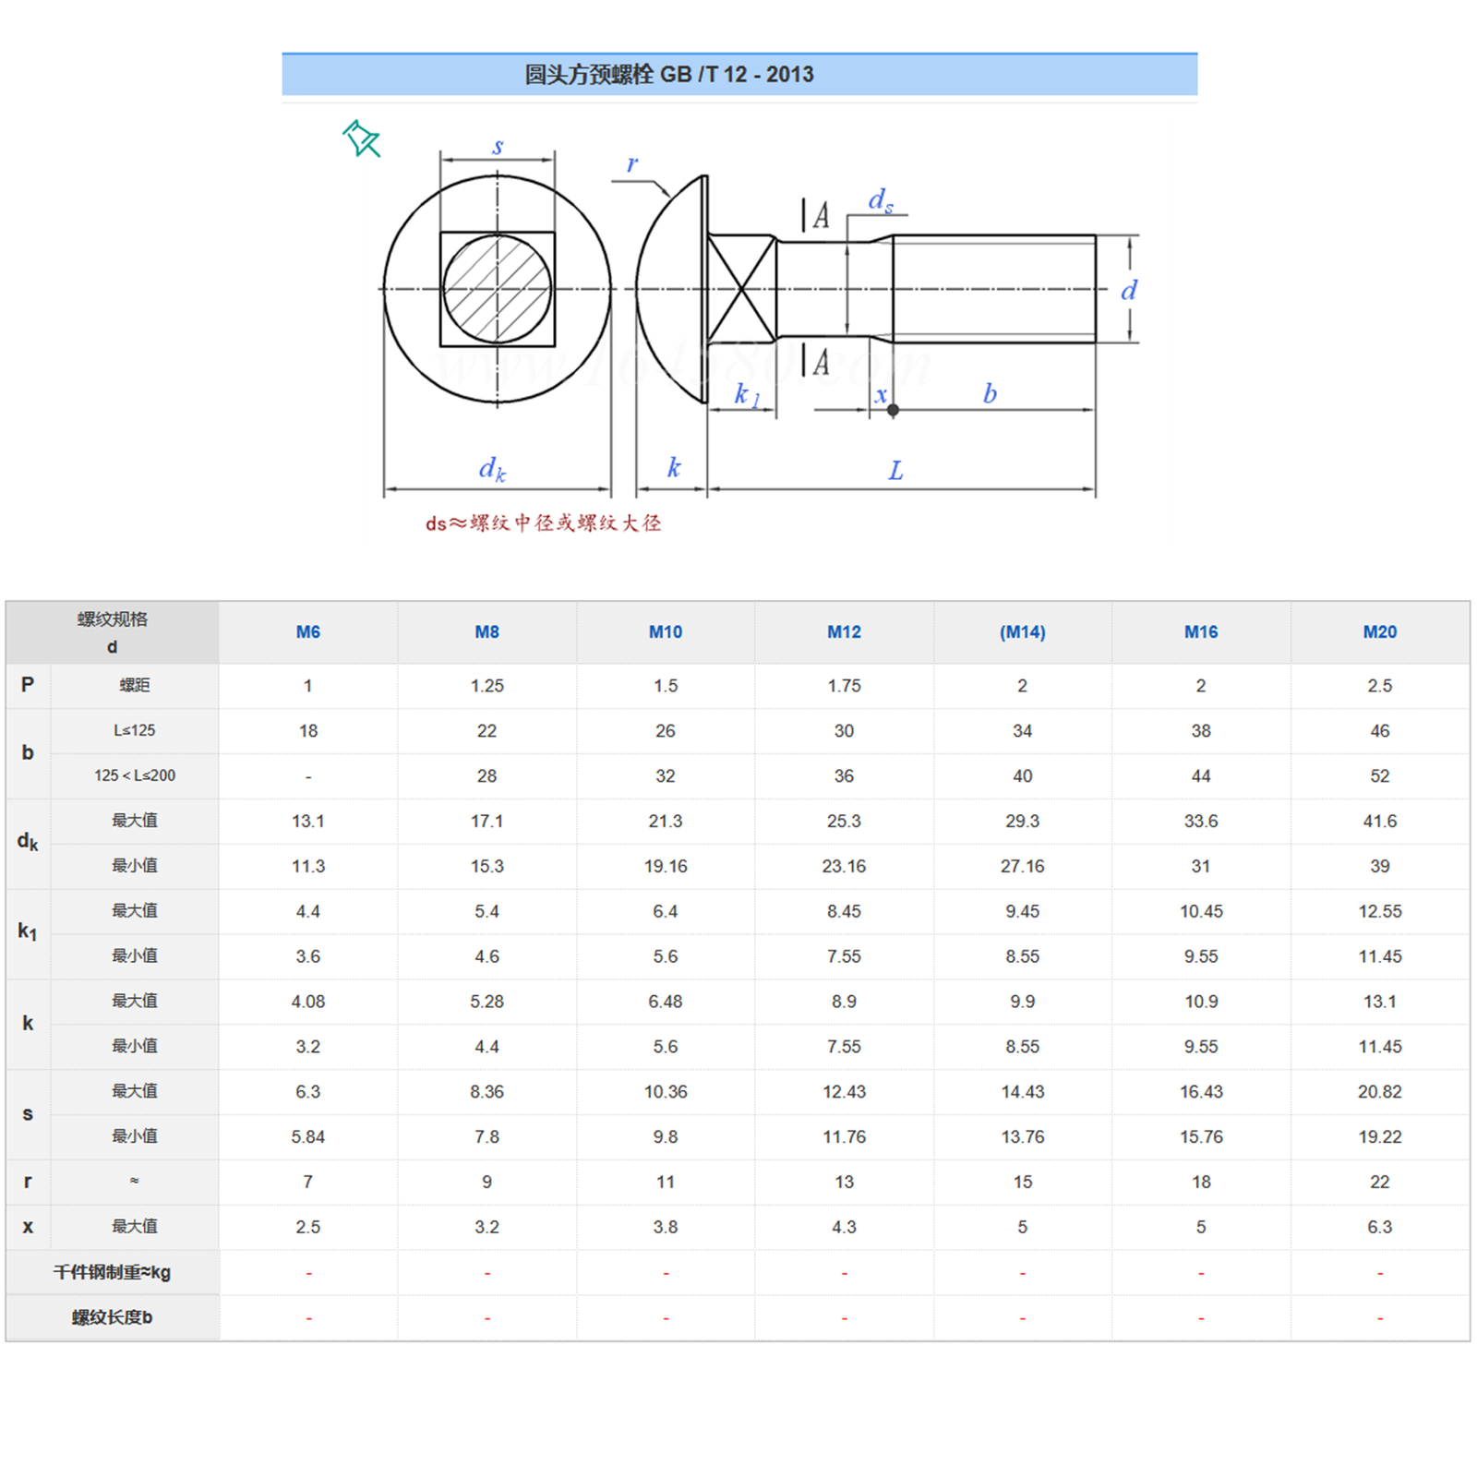The image size is (1477, 1477).
Task: Click the value 1.75 in the M12 column
Action: tap(844, 686)
